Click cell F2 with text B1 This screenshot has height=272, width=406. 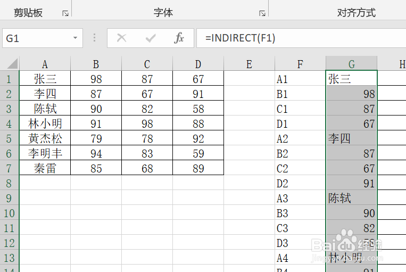pos(300,93)
